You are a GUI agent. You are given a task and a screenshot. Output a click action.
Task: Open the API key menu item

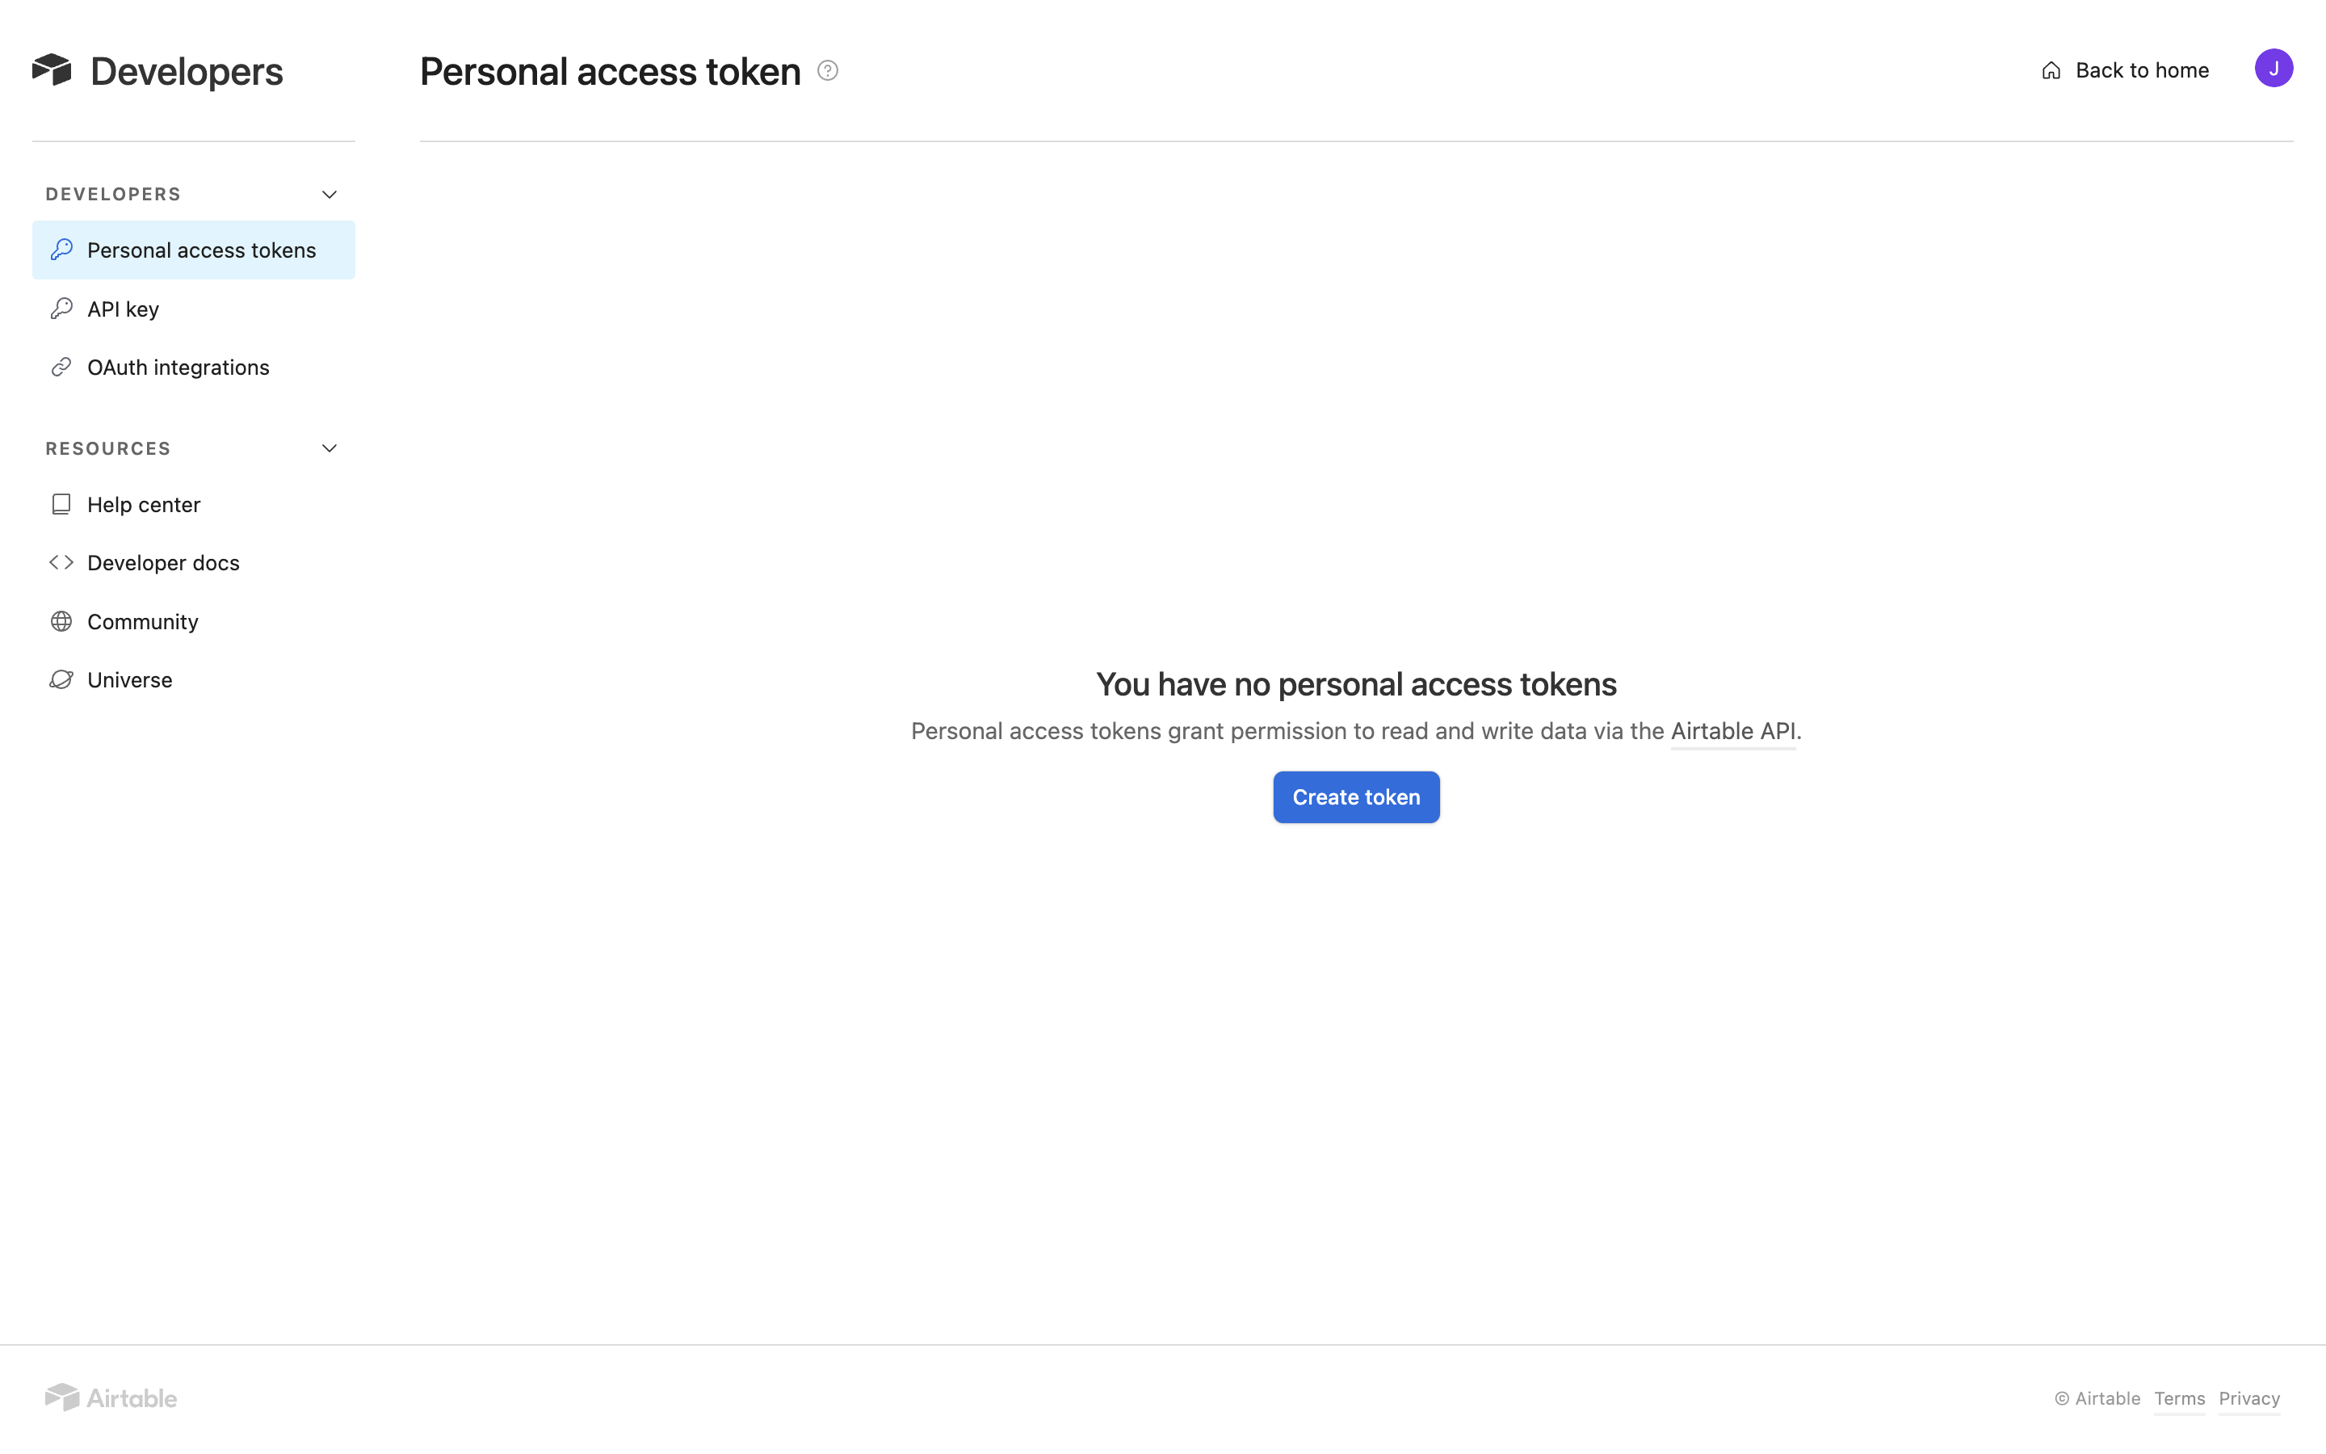pos(123,309)
